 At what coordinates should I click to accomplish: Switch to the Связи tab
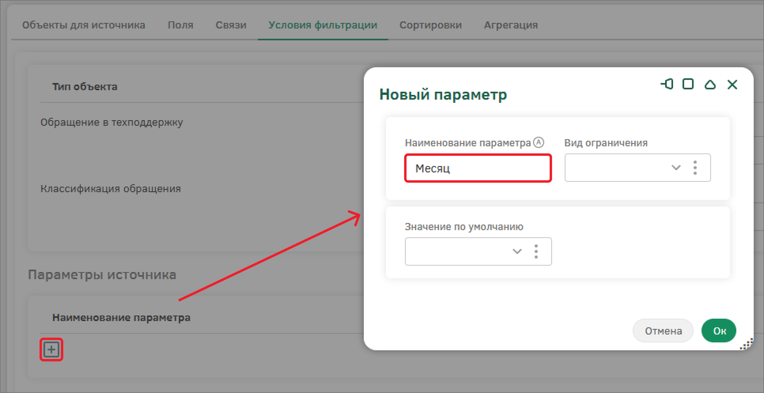[231, 25]
